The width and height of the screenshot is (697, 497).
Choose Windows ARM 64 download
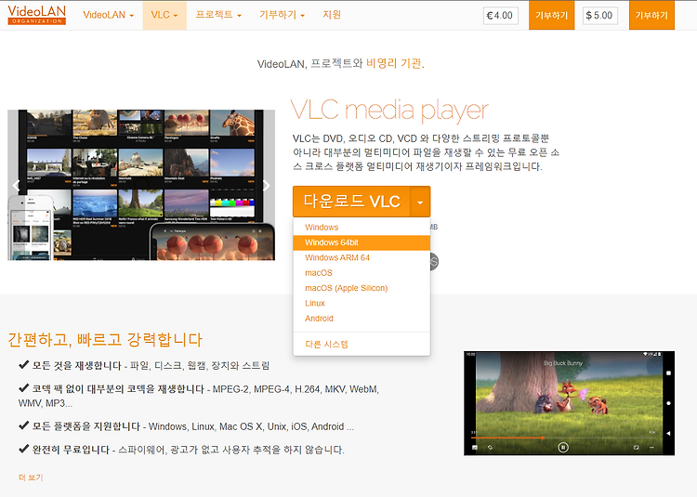click(362, 257)
